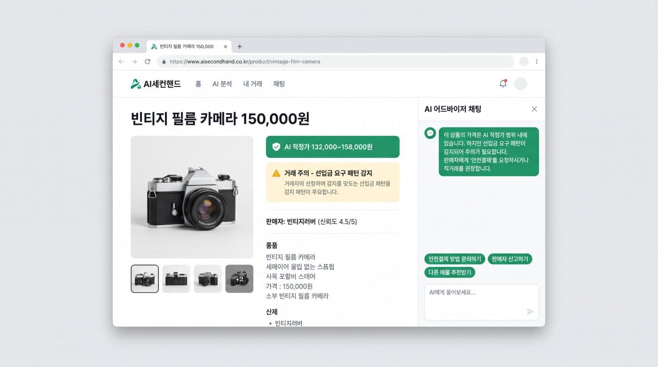This screenshot has width=658, height=367.
Task: Select the second camera thumbnail
Action: tap(176, 279)
